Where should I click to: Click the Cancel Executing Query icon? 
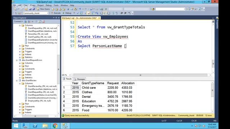[74, 13]
